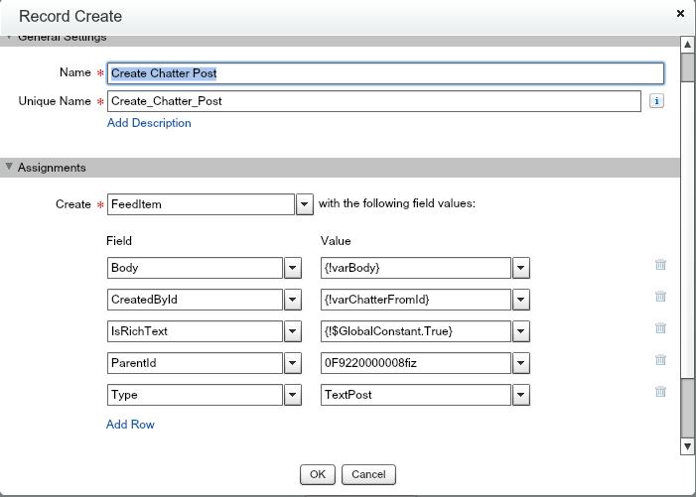Screen dimensions: 696x497
Task: Remove the IsRichText row with trash icon
Action: pos(660,328)
